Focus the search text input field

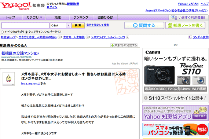pos(25,25)
